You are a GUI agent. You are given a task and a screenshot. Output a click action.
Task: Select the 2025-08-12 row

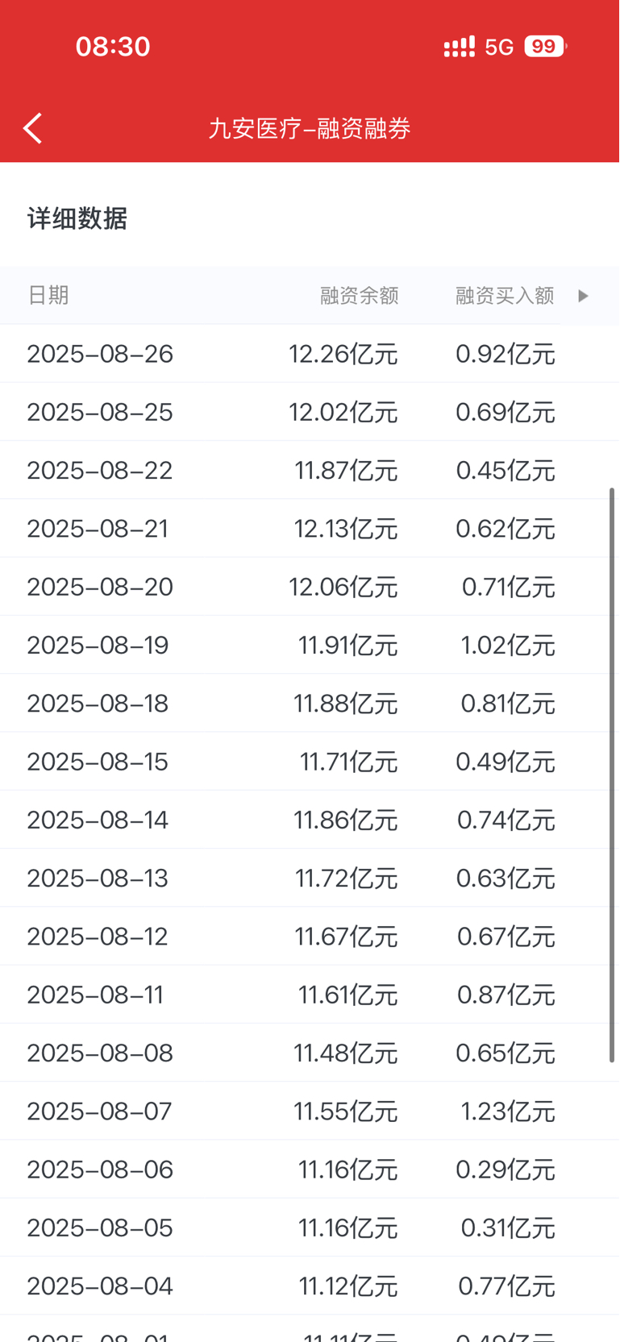click(x=310, y=937)
